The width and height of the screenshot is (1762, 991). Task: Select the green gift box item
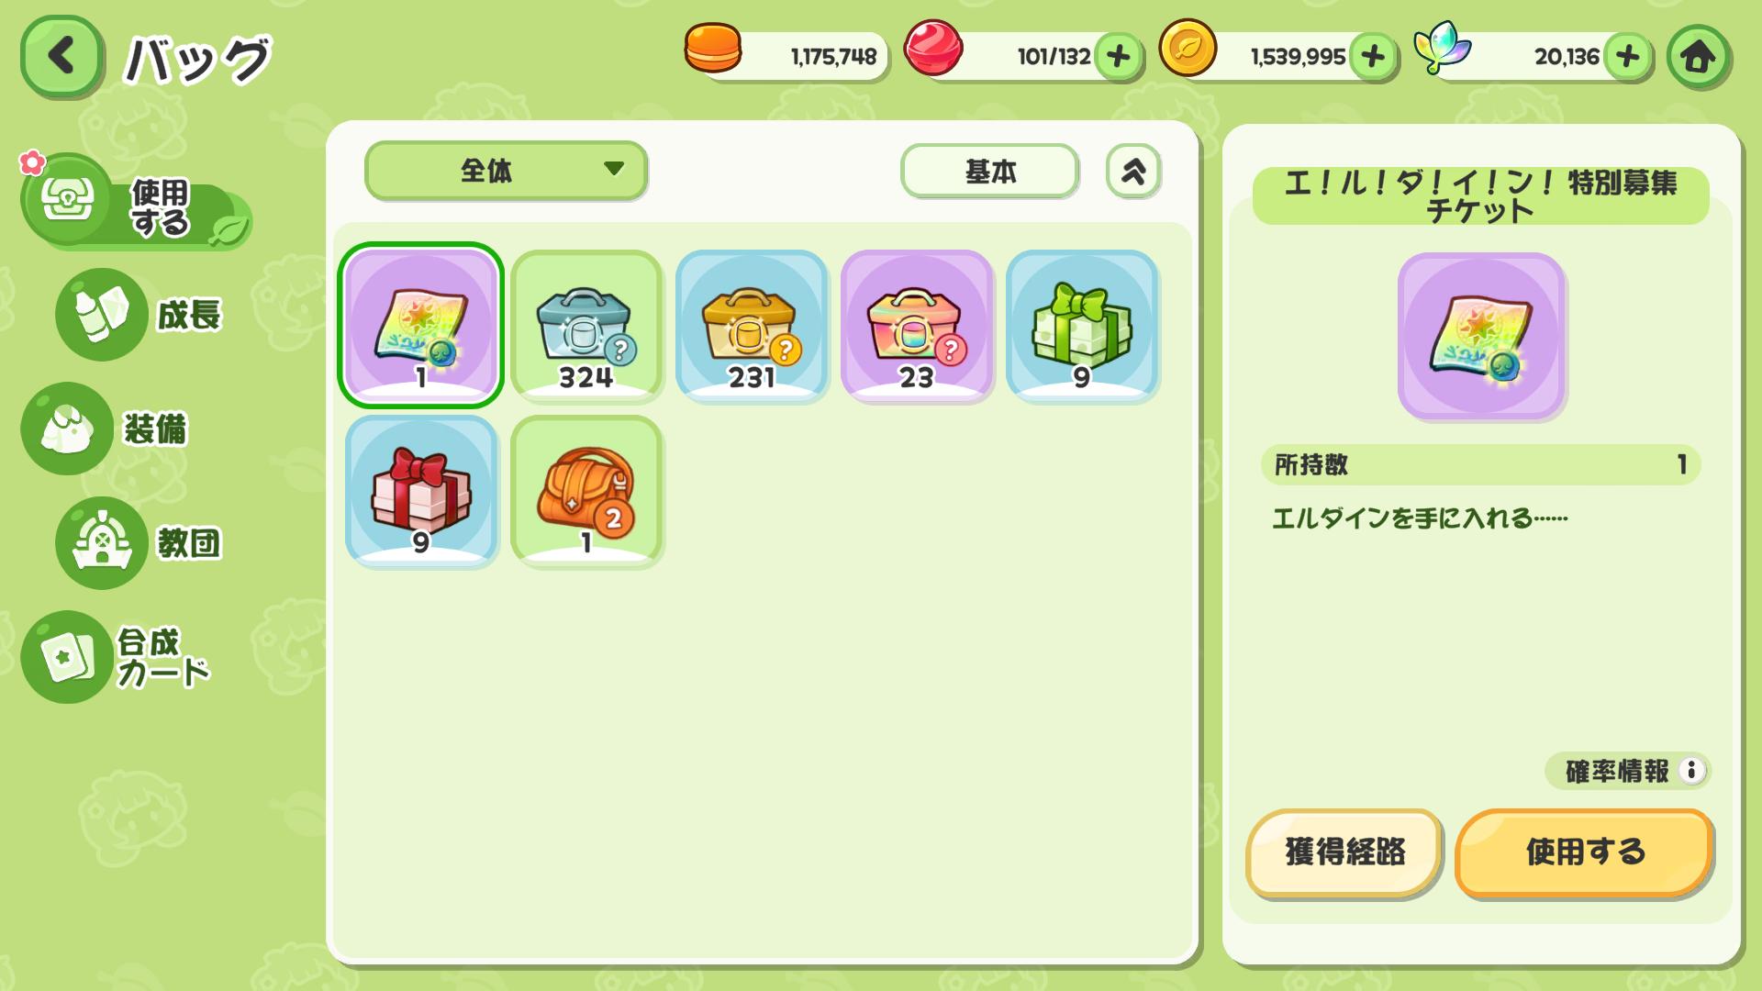(1082, 325)
